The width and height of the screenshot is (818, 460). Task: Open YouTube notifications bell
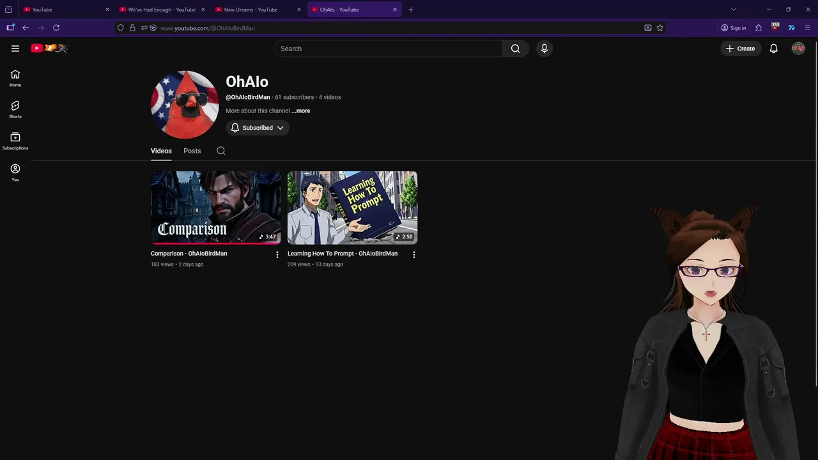coord(773,49)
